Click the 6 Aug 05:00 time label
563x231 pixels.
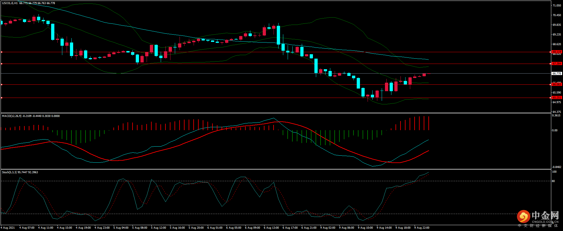point(234,228)
